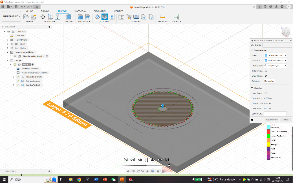This screenshot has width=293, height=183.
Task: Open the Machine Library icon
Action: [x=136, y=17]
